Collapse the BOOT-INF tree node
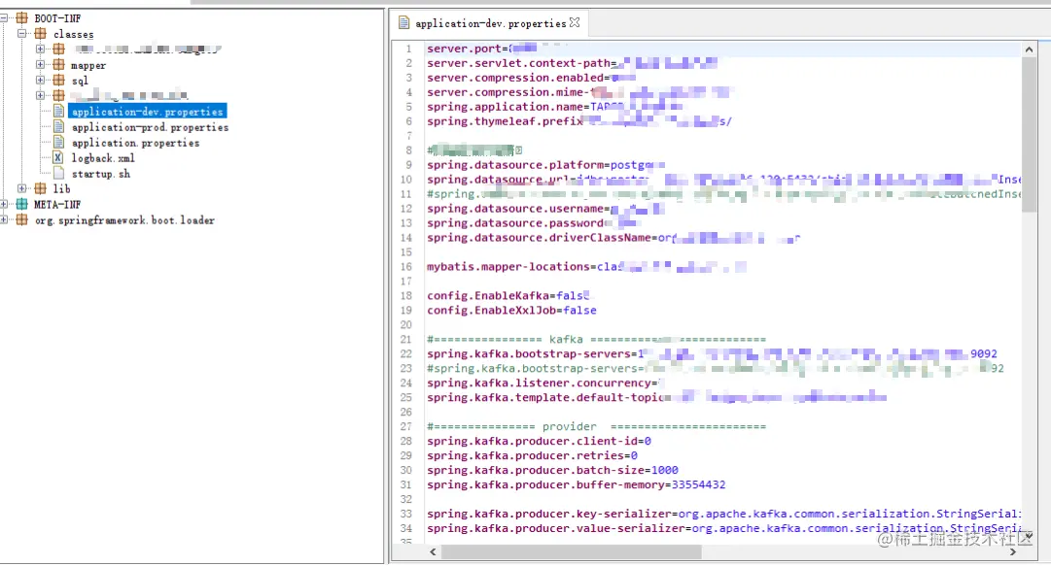1051x566 pixels. pyautogui.click(x=7, y=17)
